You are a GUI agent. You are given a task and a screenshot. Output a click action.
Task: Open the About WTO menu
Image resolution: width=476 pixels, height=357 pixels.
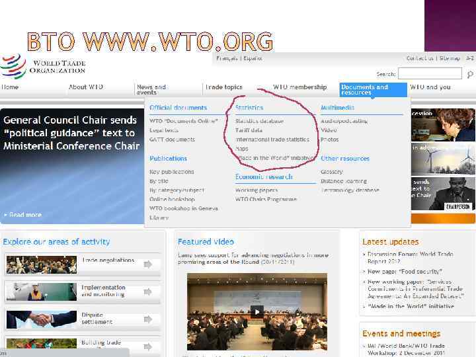coord(86,87)
